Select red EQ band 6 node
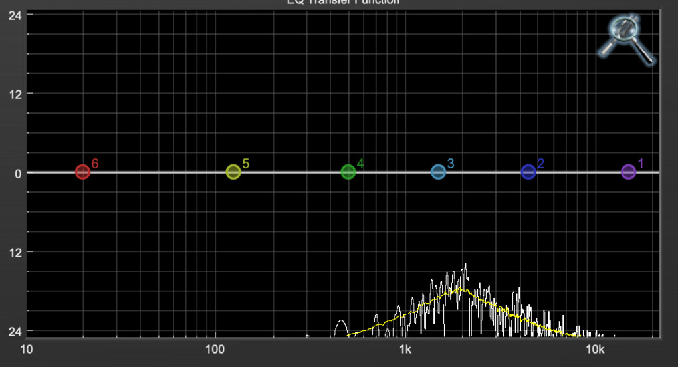The height and width of the screenshot is (367, 678). (82, 172)
